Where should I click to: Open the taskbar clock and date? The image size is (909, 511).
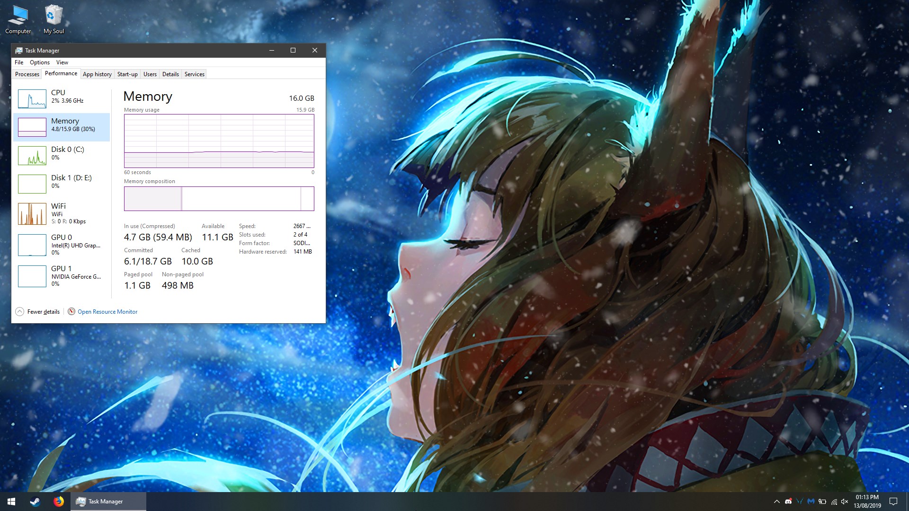tap(867, 502)
